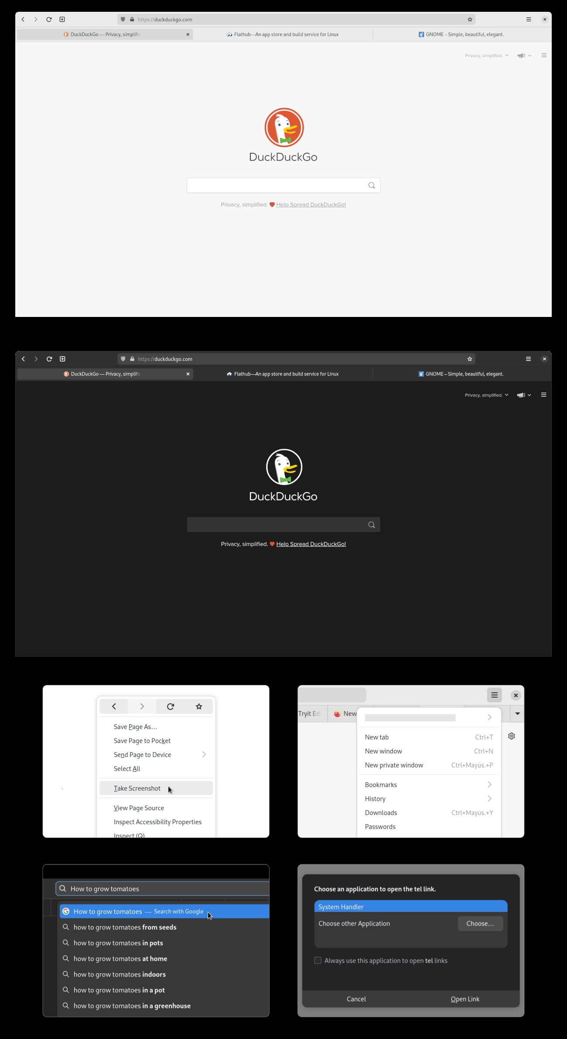Viewport: 567px width, 1039px height.
Task: Go forward in the light browser window
Action: click(36, 19)
